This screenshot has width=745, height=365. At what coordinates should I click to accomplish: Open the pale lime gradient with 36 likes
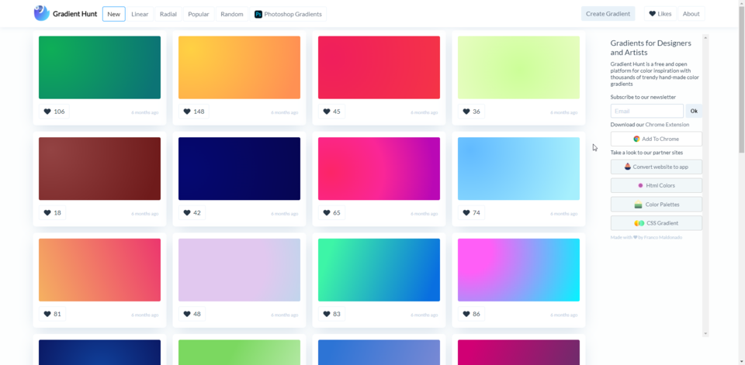tap(519, 67)
